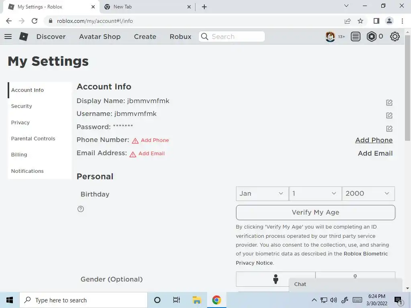Click the browser address bar URL

point(95,21)
